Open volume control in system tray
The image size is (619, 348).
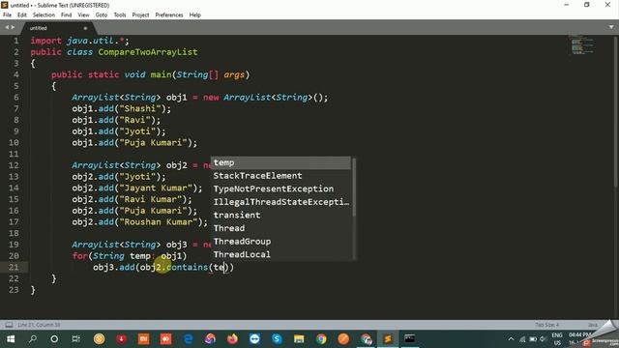point(544,339)
